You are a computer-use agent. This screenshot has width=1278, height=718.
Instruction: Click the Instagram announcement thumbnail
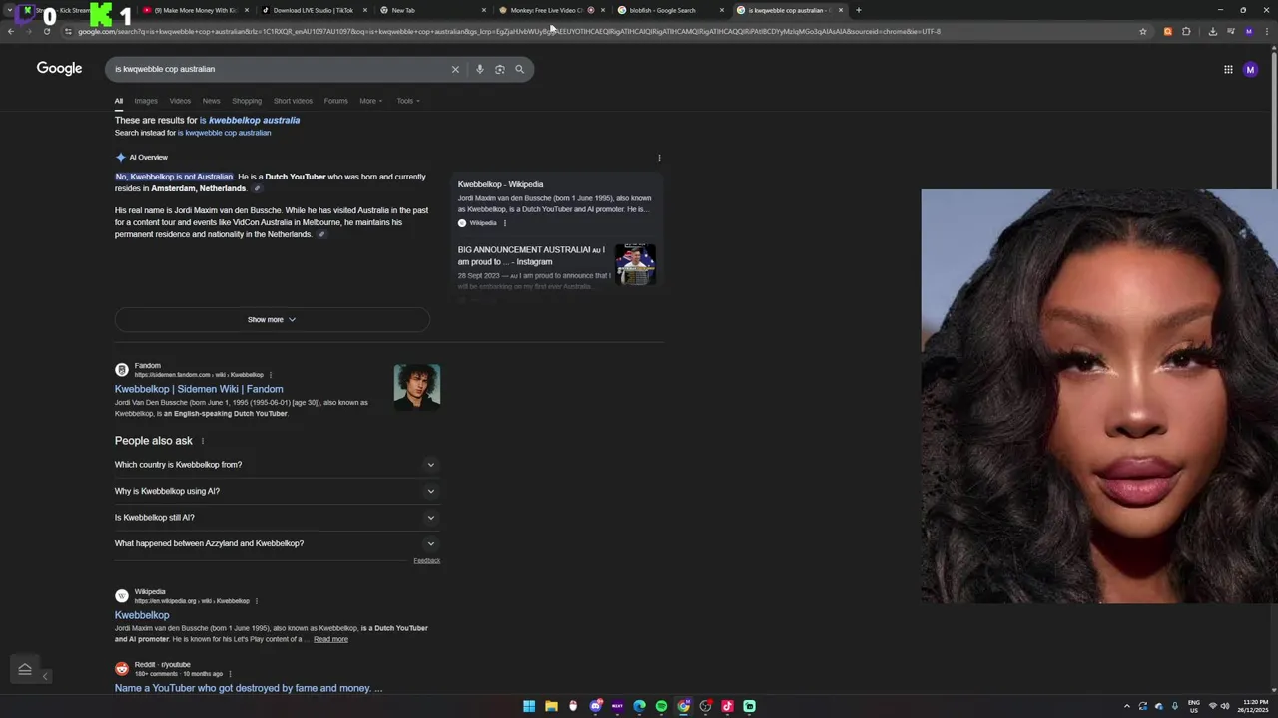tap(635, 264)
